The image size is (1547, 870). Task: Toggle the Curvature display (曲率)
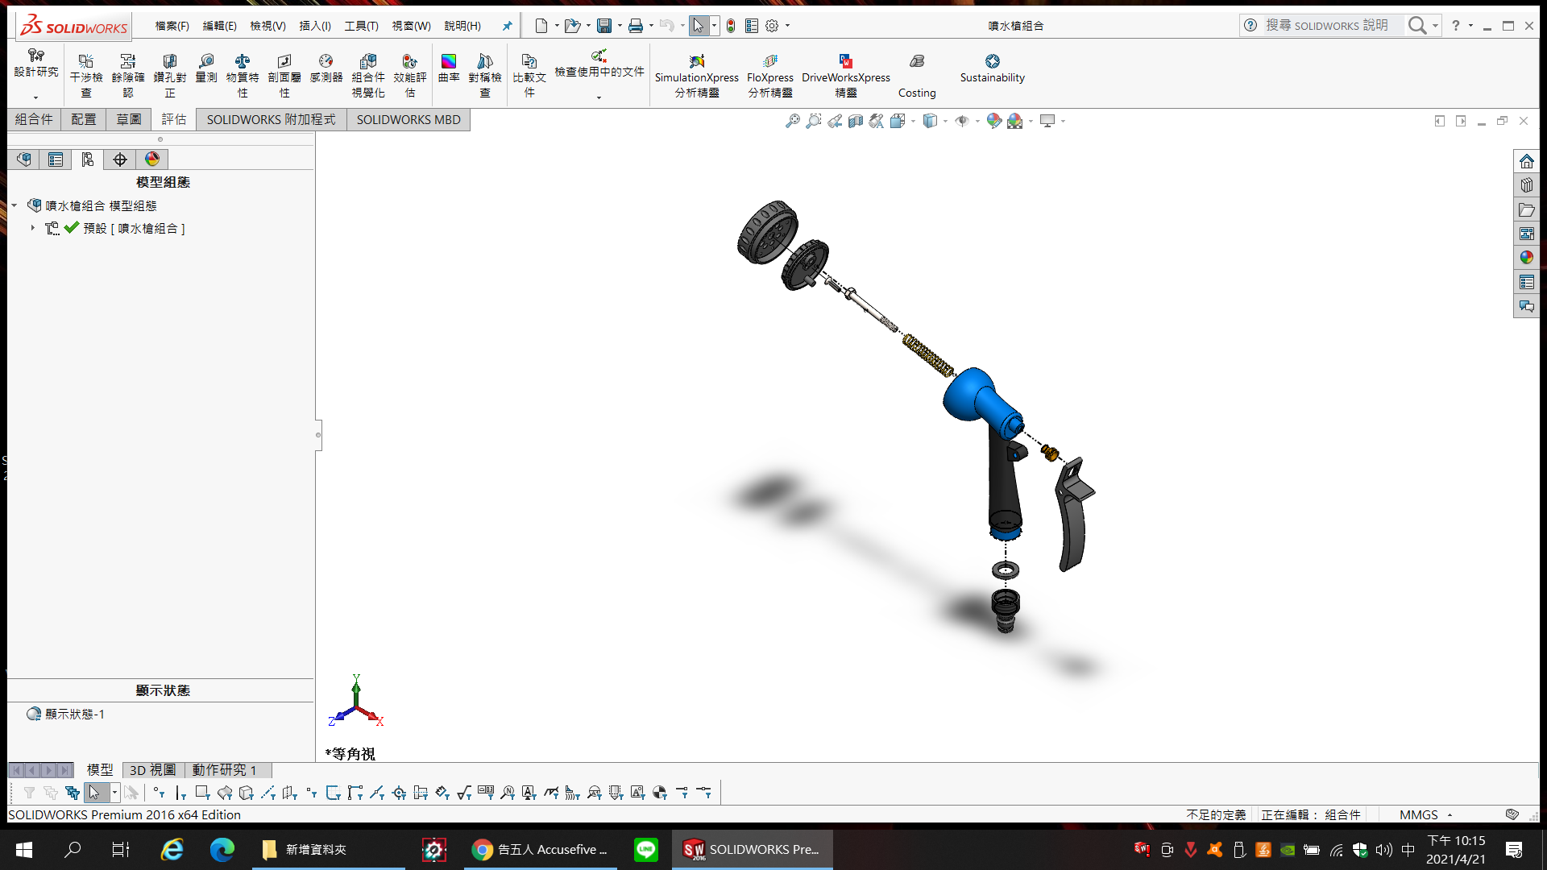[x=449, y=68]
